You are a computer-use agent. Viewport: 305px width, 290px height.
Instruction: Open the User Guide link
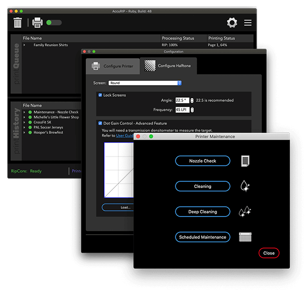click(125, 135)
